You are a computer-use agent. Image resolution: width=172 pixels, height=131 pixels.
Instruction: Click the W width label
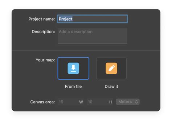click(81, 102)
